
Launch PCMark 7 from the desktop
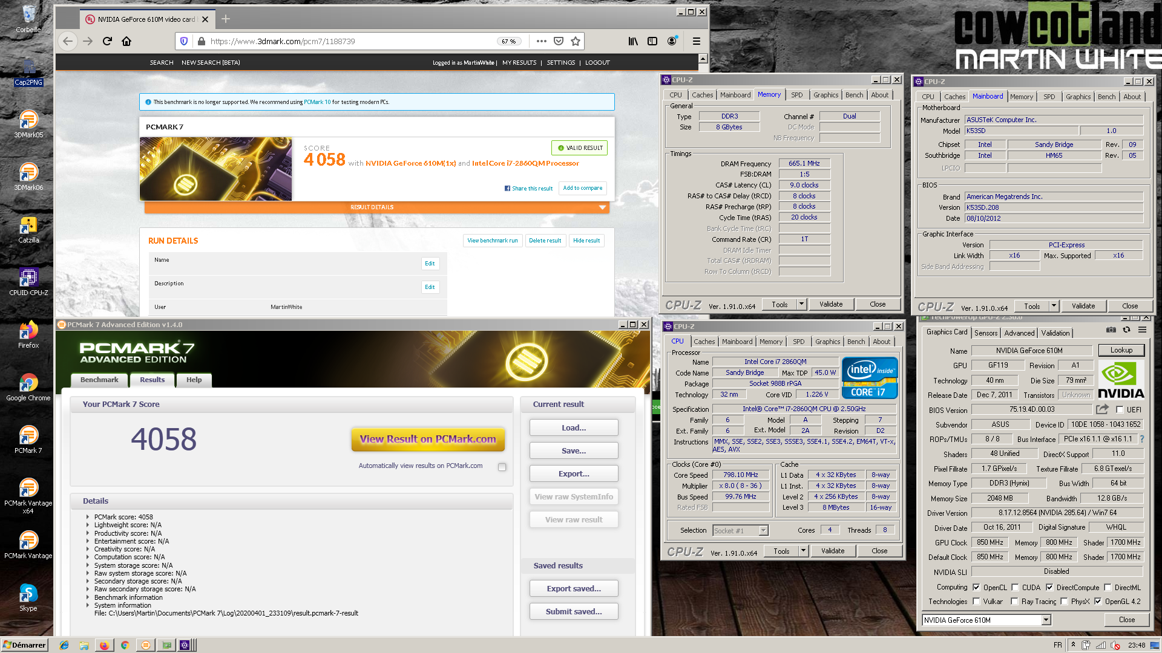28,440
